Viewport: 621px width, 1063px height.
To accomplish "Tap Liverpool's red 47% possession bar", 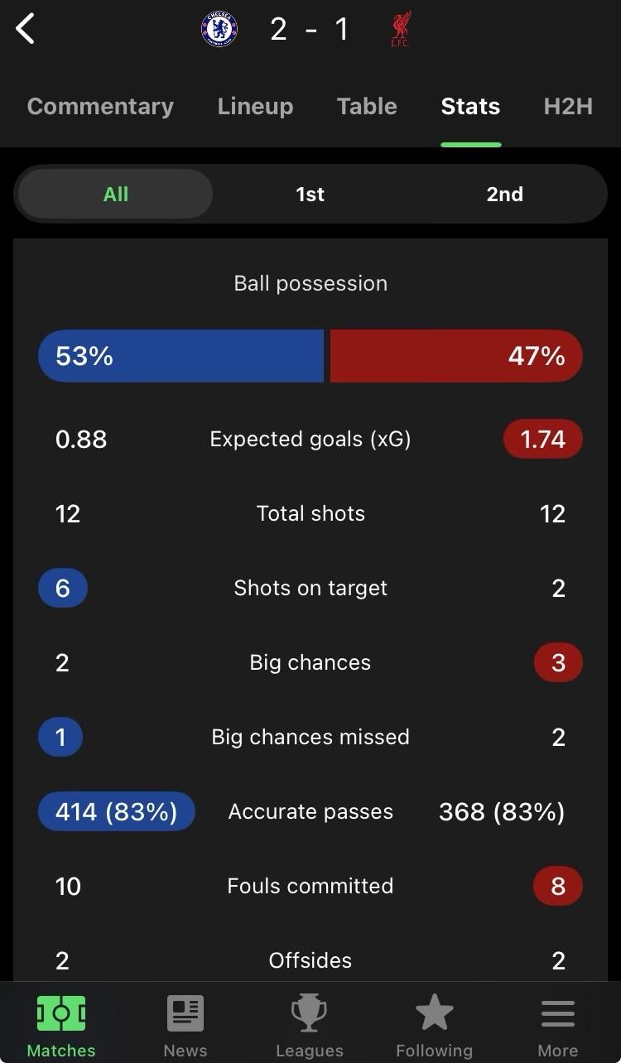I will click(x=456, y=356).
